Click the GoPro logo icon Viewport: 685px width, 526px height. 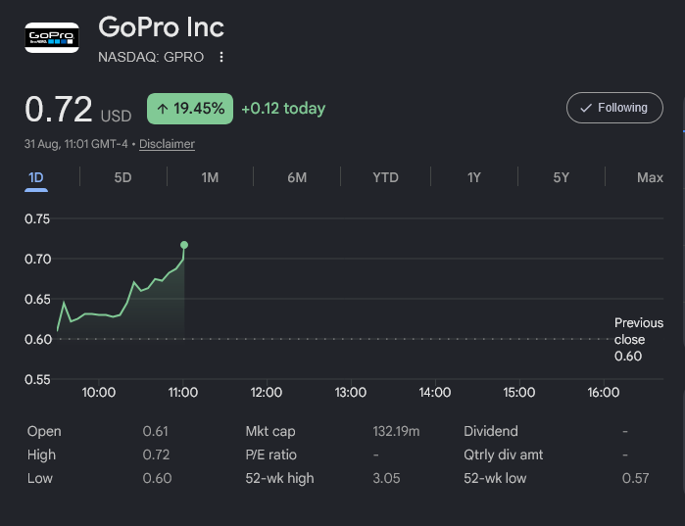[52, 37]
